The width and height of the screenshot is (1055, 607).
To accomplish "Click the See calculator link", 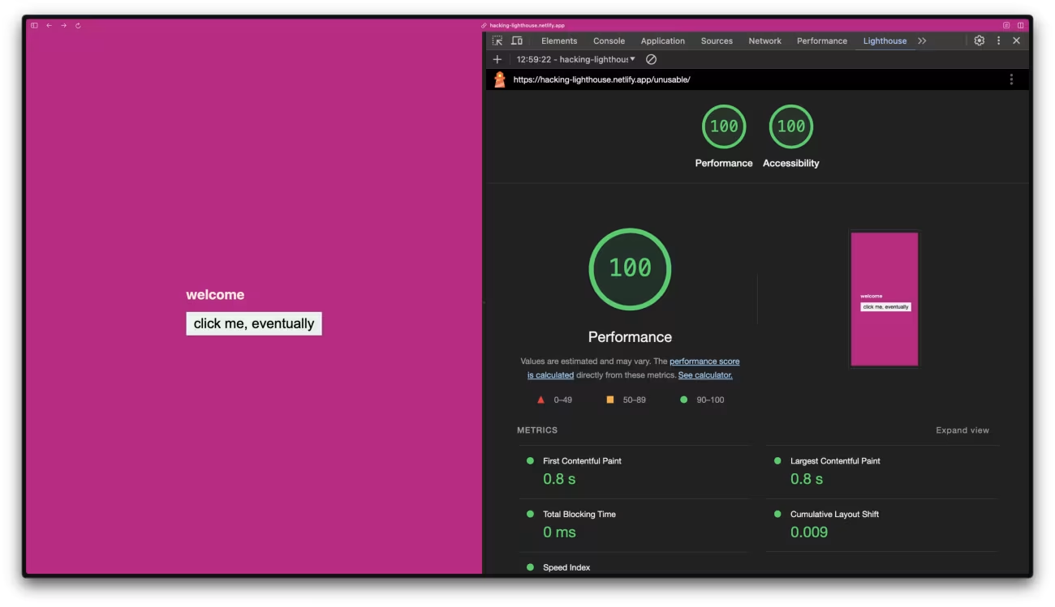I will tap(704, 374).
